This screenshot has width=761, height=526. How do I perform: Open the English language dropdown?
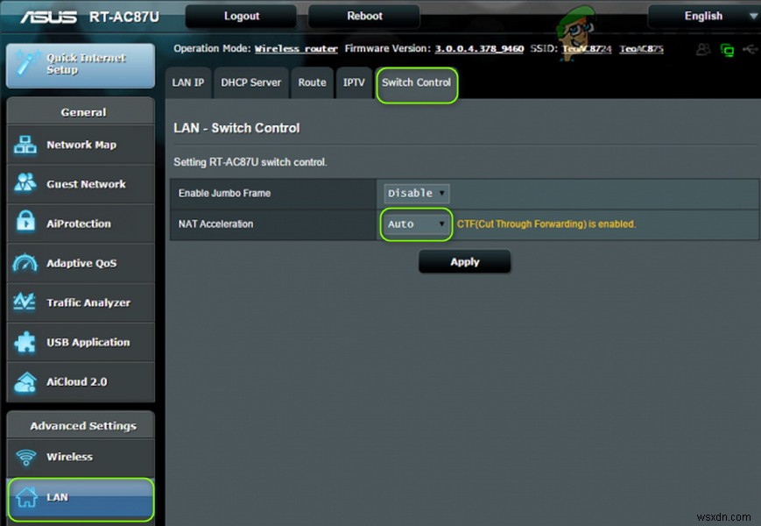704,16
